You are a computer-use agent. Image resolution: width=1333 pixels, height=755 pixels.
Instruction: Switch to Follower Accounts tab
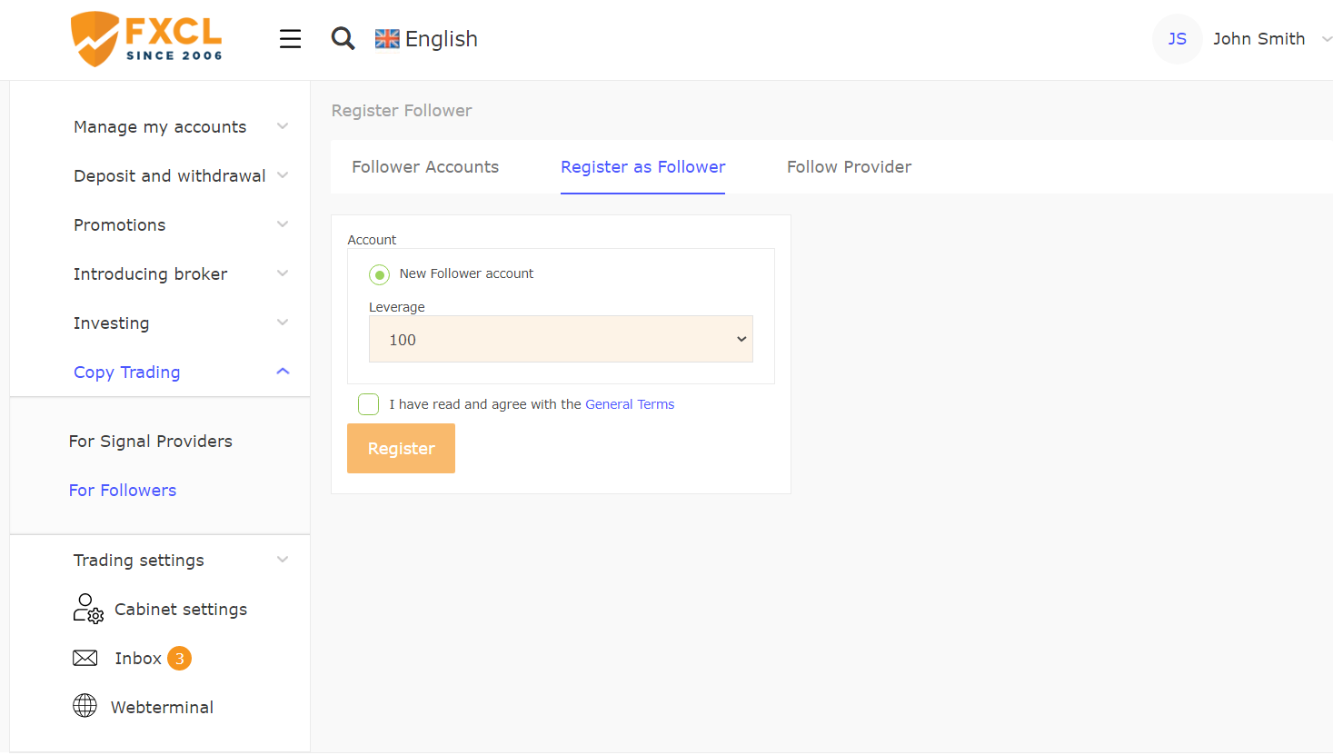click(425, 167)
